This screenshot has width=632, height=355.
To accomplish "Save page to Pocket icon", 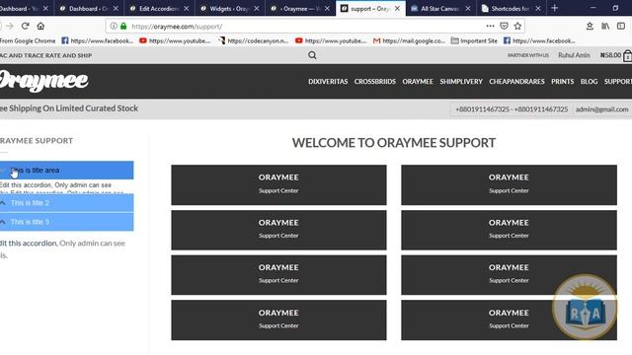I will [504, 27].
